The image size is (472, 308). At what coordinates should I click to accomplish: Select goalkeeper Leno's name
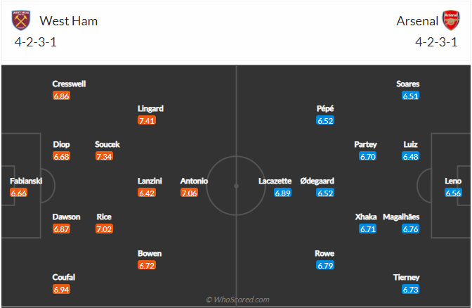click(453, 181)
